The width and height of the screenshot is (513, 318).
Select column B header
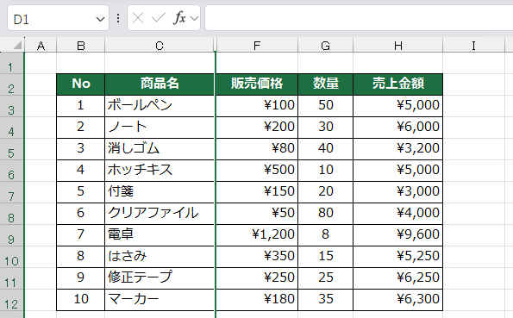[81, 45]
